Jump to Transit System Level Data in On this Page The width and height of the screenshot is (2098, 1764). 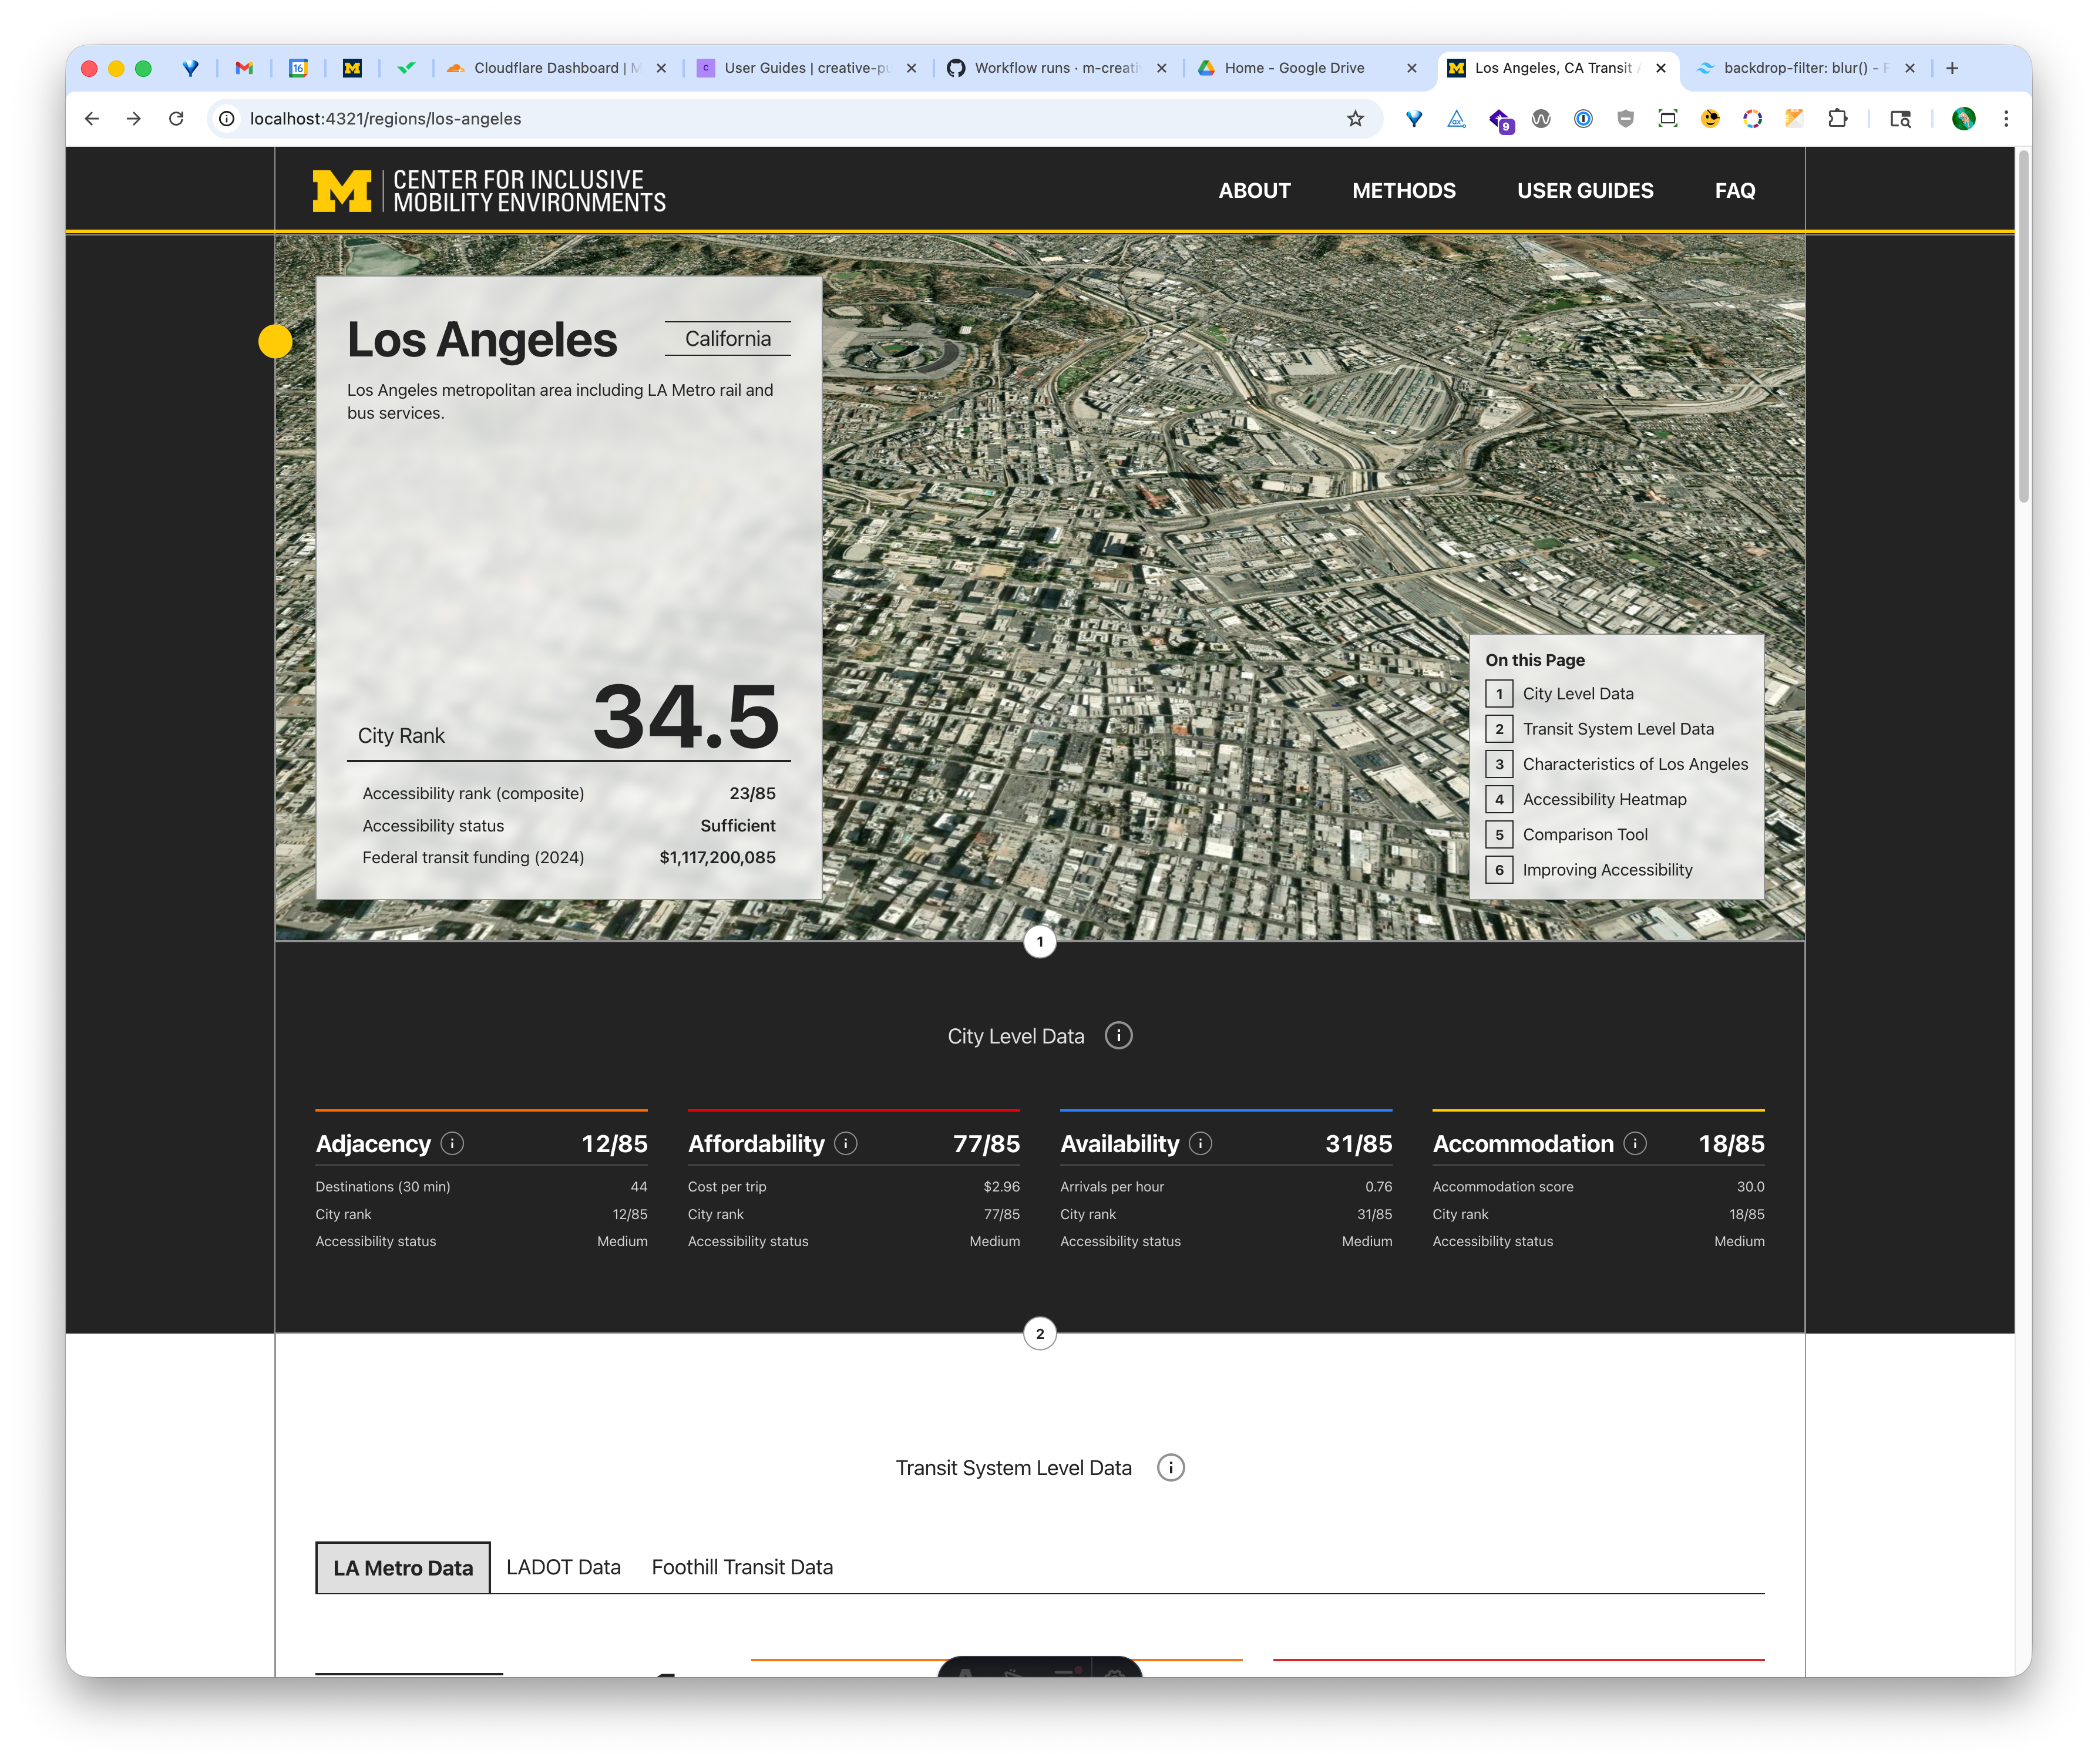click(x=1599, y=728)
